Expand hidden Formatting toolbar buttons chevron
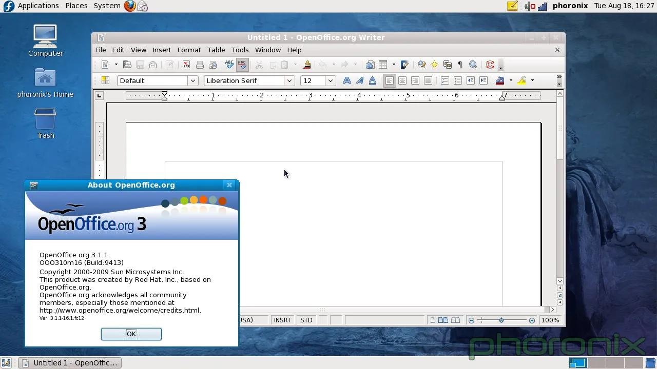The height and width of the screenshot is (369, 657). [559, 78]
